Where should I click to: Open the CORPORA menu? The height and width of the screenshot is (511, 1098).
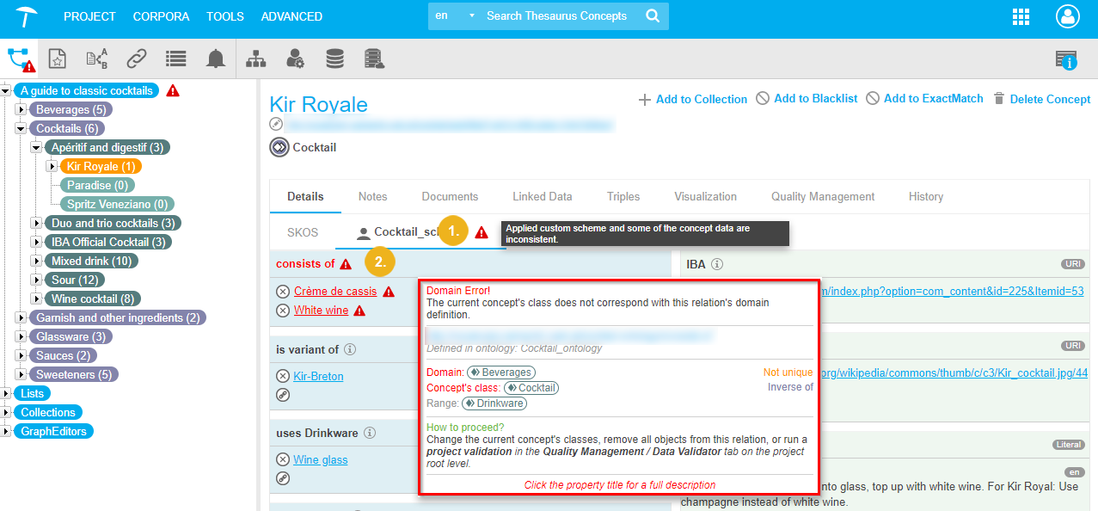point(161,16)
